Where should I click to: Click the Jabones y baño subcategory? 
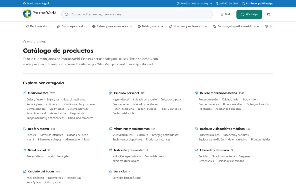pos(147,109)
